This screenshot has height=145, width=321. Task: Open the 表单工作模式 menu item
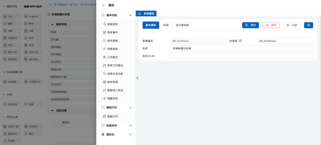click(116, 65)
